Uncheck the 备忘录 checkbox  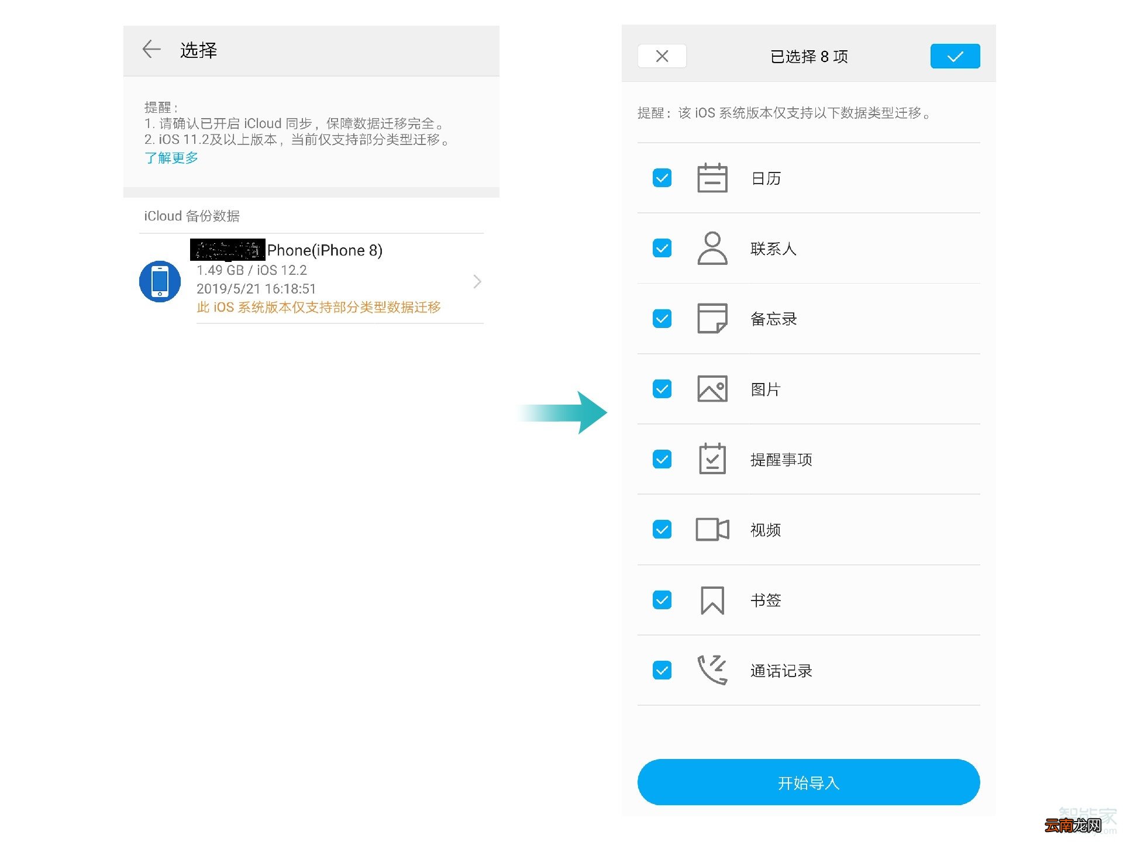662,319
